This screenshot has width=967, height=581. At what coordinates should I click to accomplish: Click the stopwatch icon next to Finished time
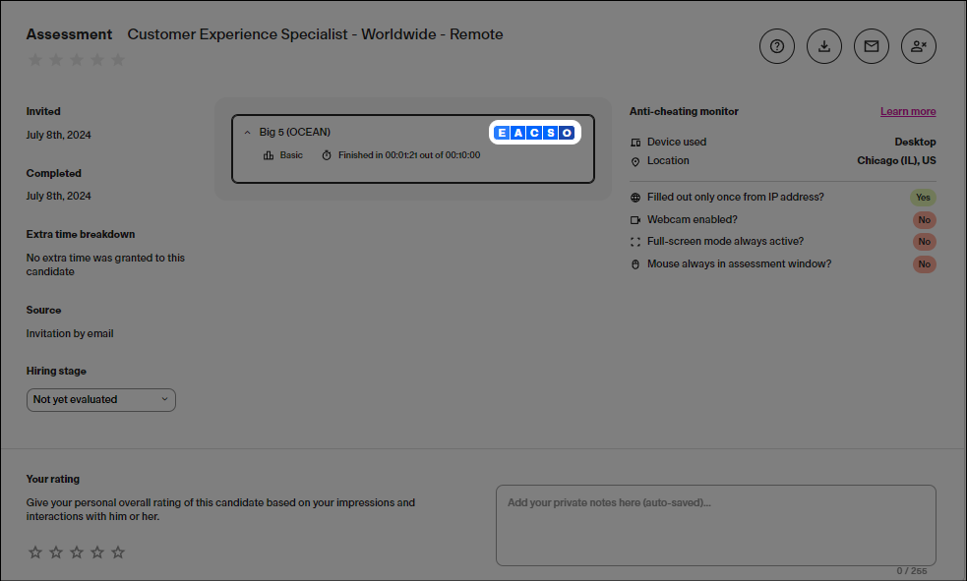(x=327, y=155)
